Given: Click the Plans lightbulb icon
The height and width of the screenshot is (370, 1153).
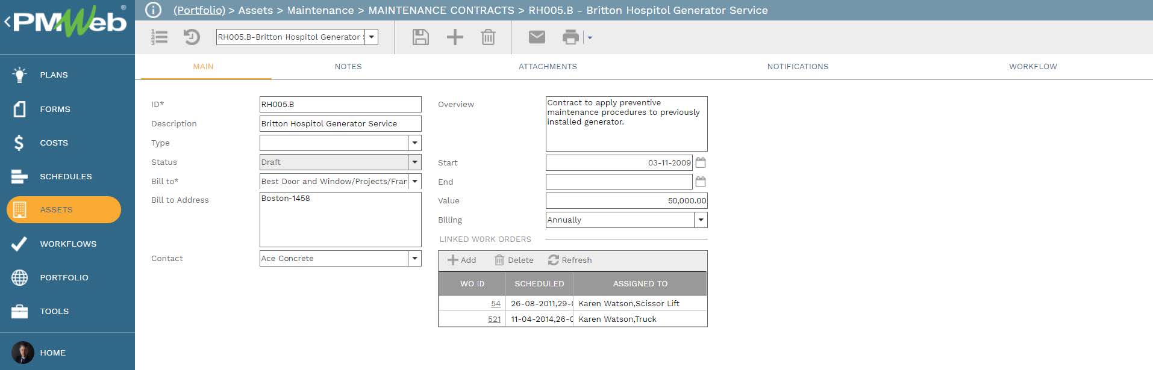Looking at the screenshot, I should pyautogui.click(x=19, y=75).
